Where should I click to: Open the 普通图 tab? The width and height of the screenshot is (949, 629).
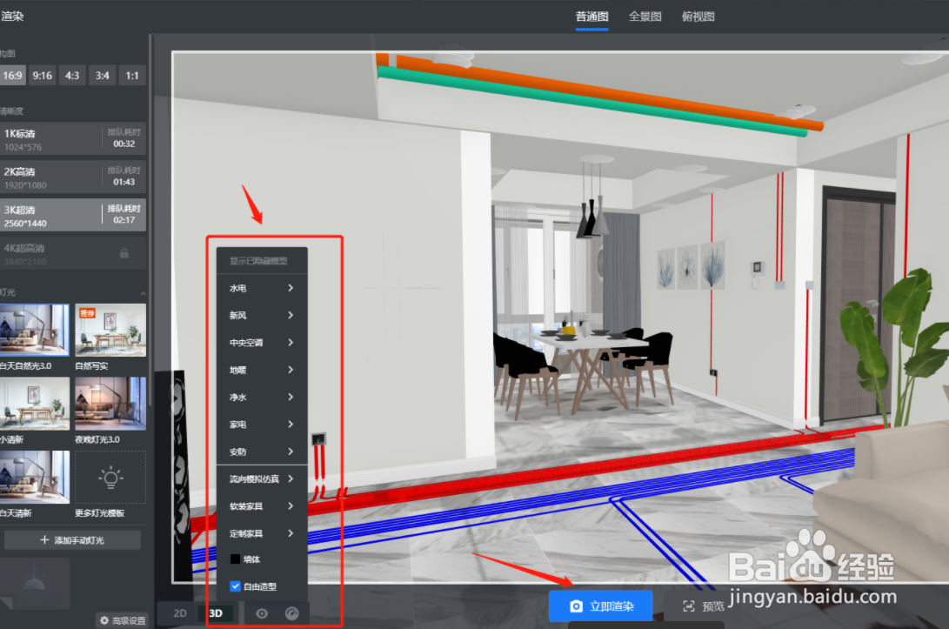pos(591,17)
